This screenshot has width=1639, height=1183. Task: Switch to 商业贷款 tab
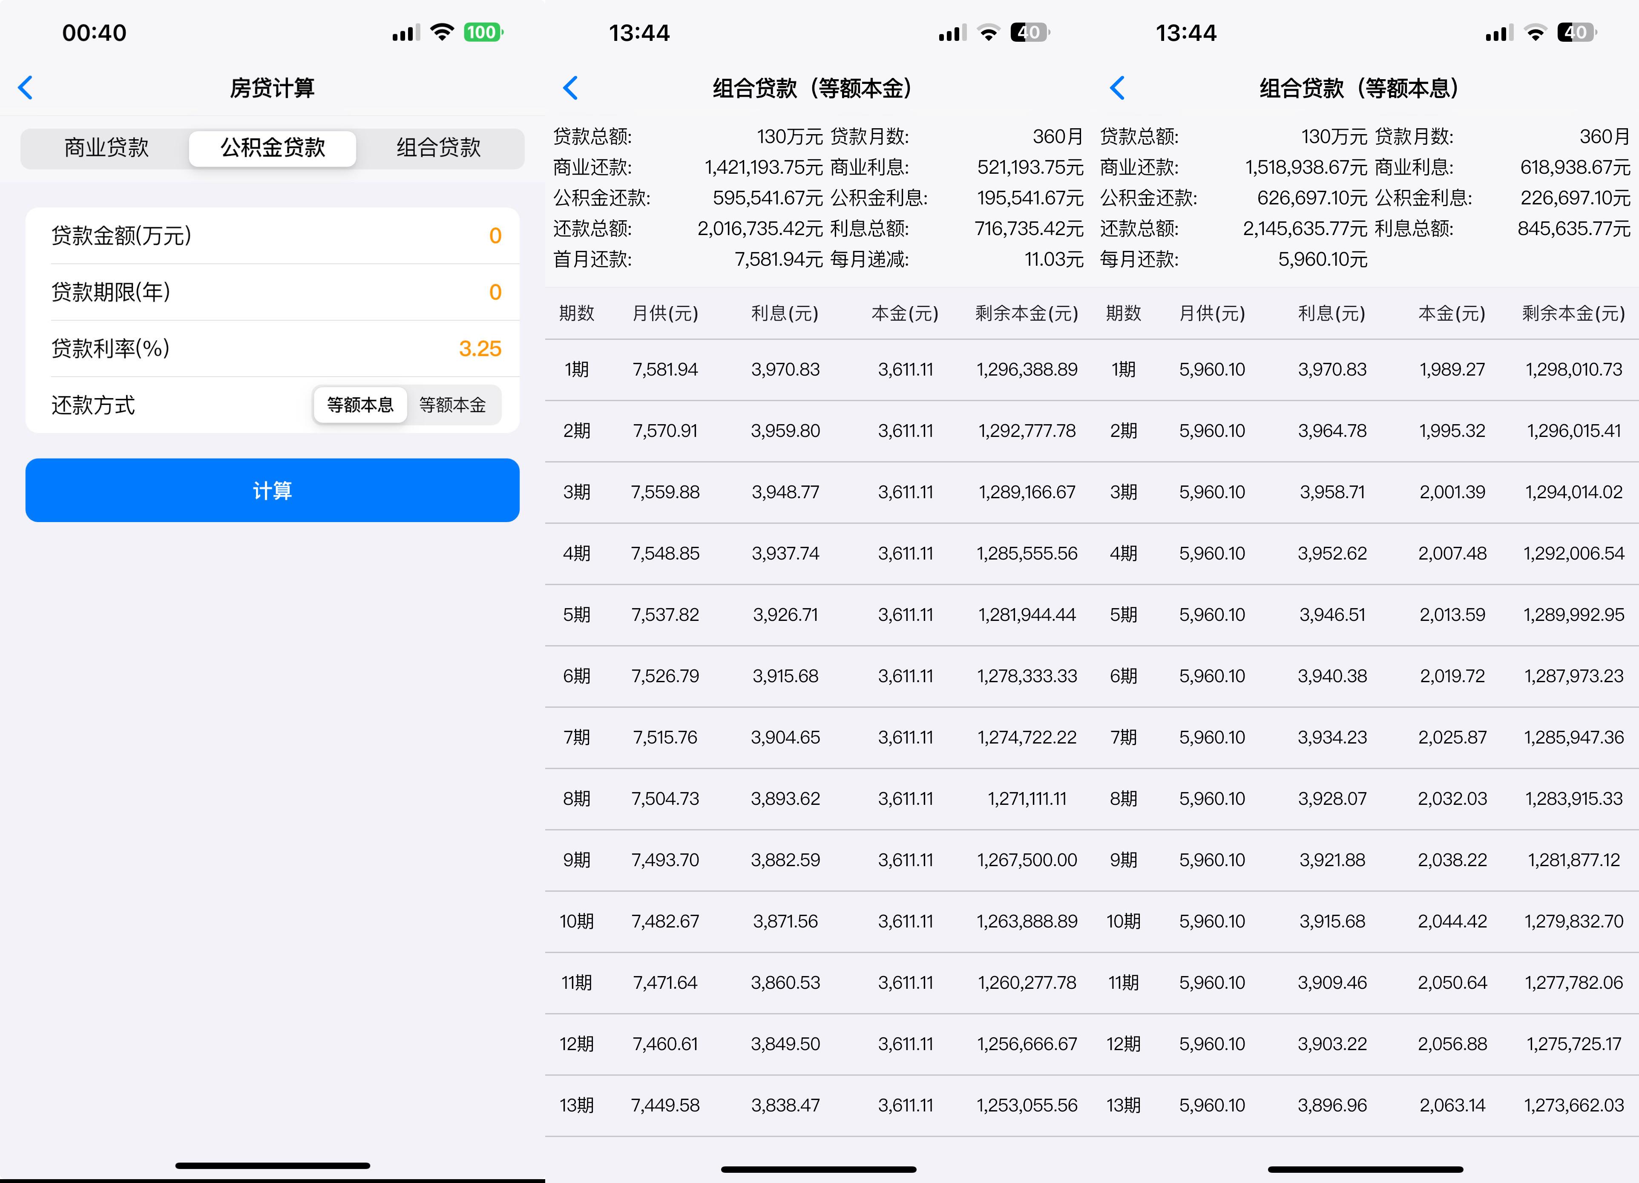click(106, 148)
